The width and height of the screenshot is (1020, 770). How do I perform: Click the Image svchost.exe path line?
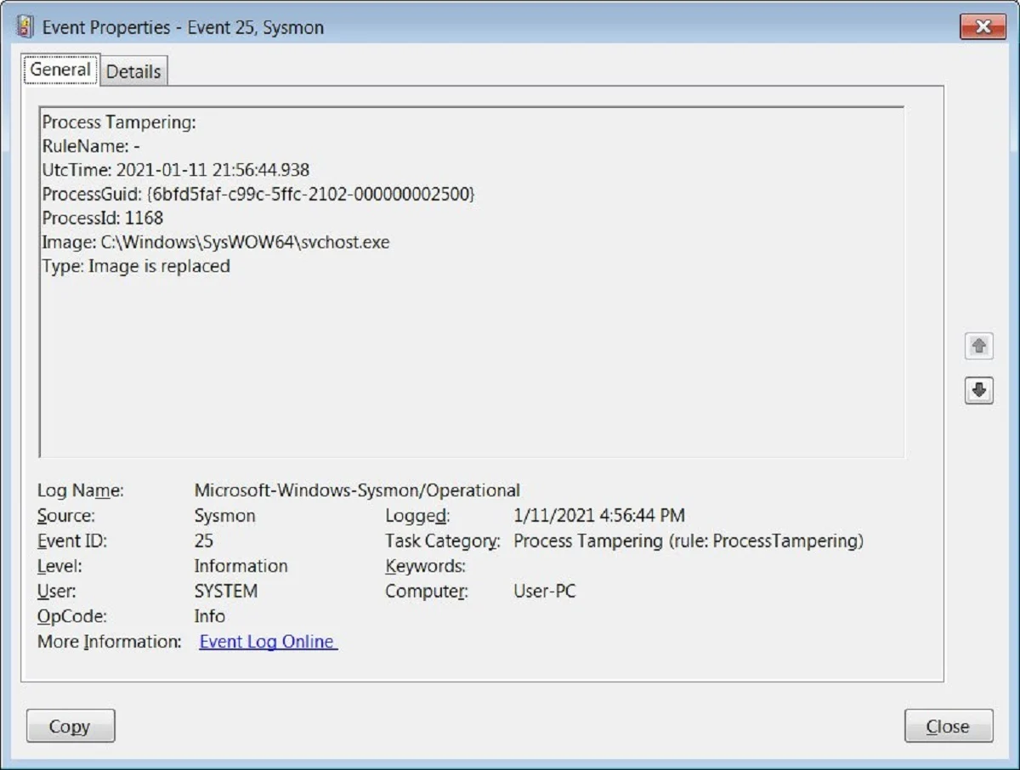pyautogui.click(x=216, y=242)
